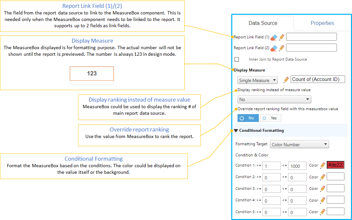Screen dimensions: 352x220
Task: Click Condition 1 maximum value field showing 1000
Action: pyautogui.click(x=297, y=166)
